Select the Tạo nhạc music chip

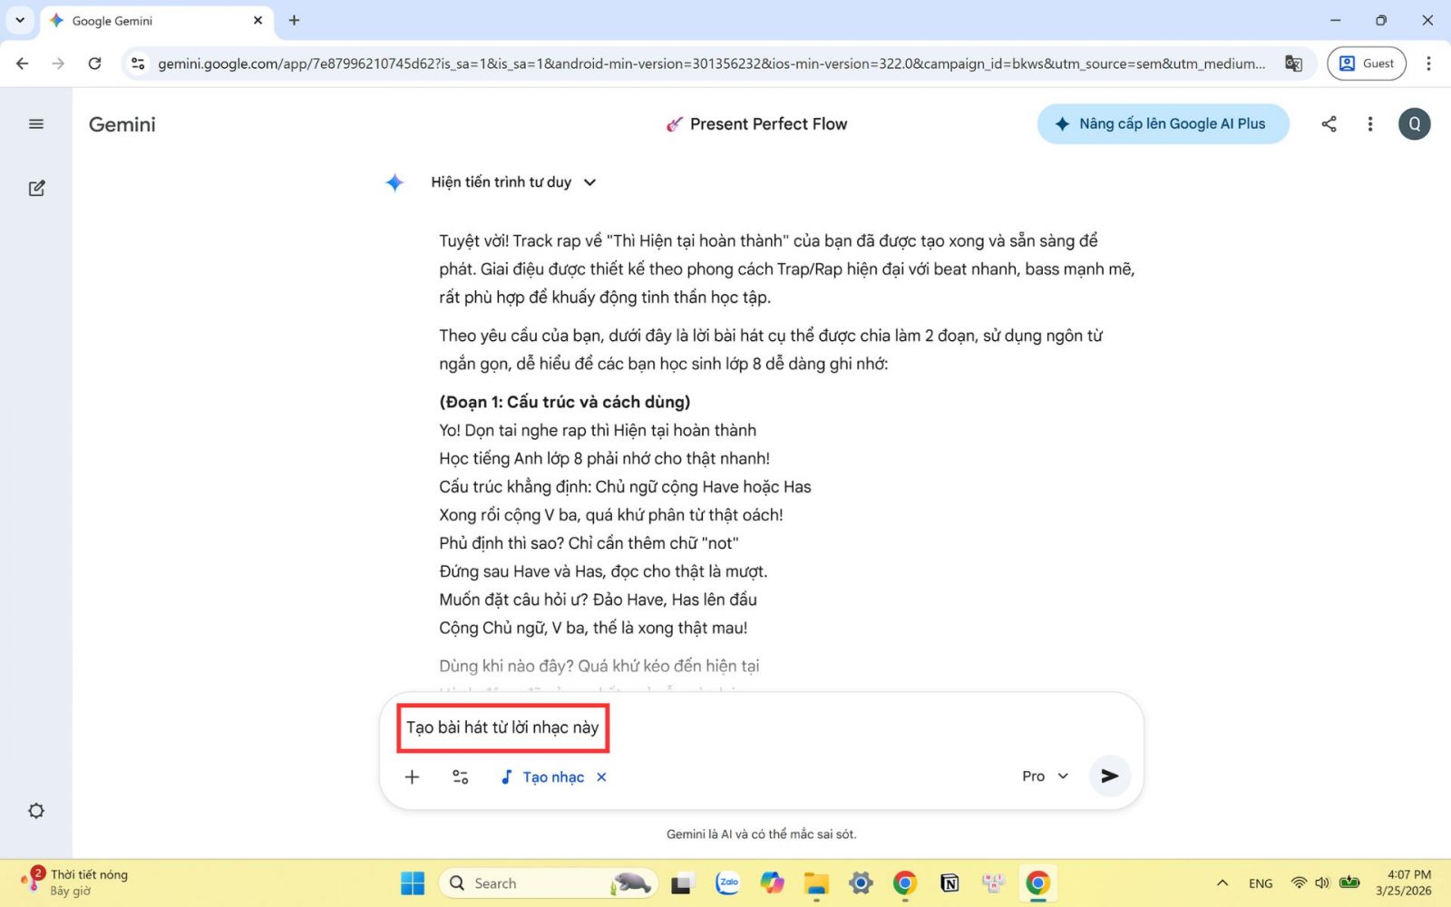coord(543,777)
